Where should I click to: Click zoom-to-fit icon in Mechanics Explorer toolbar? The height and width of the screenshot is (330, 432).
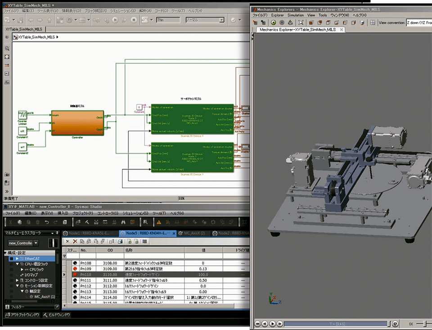[x=301, y=22]
